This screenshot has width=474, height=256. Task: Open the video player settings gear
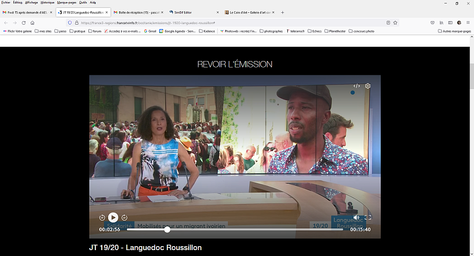[x=367, y=86]
